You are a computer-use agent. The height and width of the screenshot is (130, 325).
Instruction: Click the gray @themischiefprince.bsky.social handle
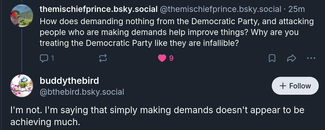220,9
